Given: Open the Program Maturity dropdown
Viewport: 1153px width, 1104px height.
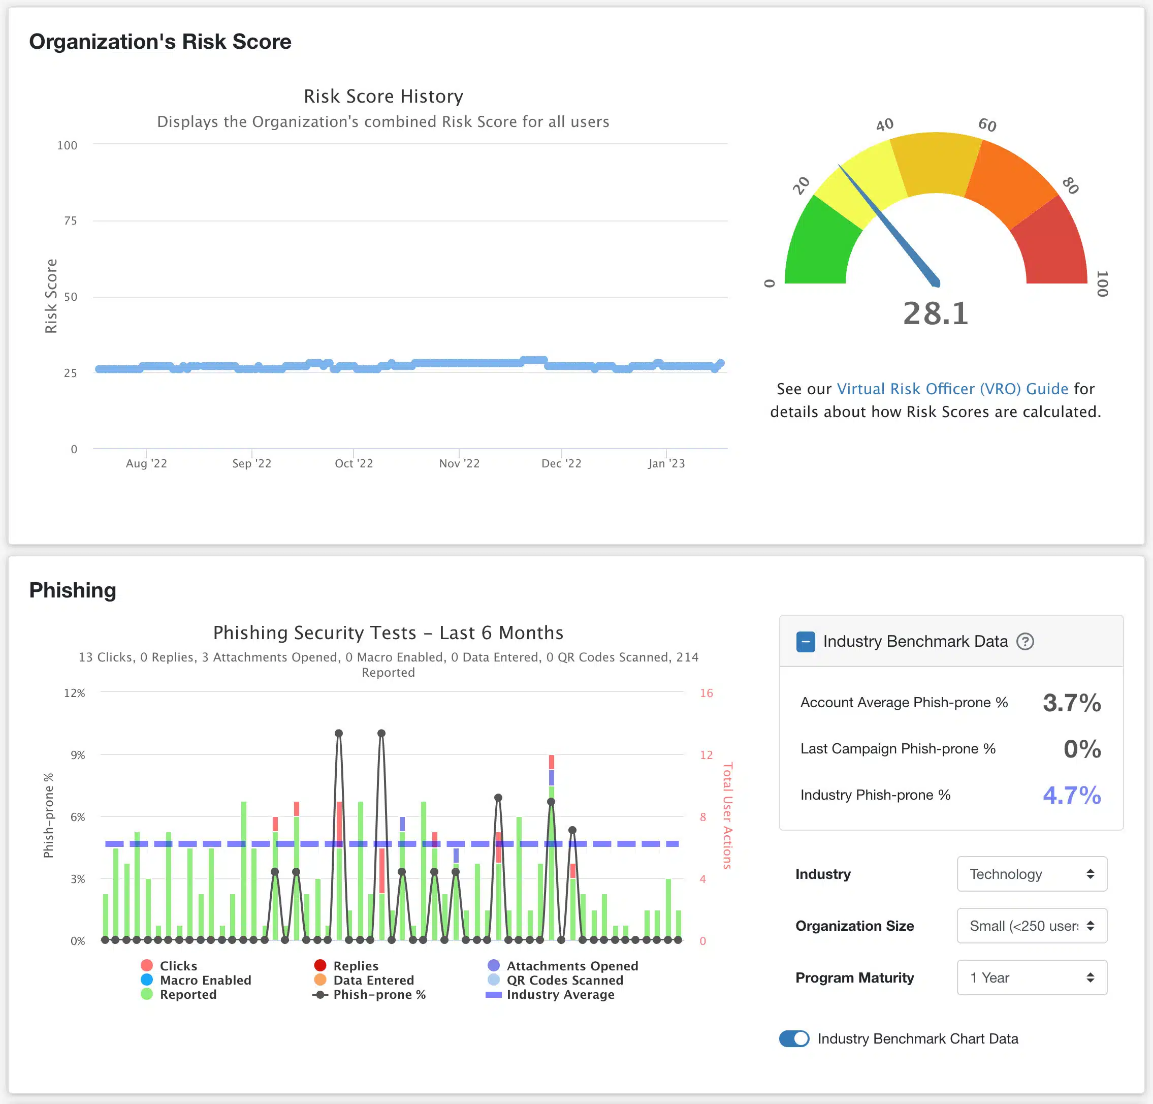Looking at the screenshot, I should (x=1031, y=977).
